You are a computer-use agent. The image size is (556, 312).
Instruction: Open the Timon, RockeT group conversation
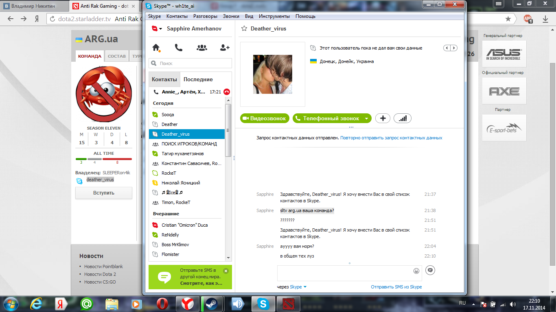point(187,202)
